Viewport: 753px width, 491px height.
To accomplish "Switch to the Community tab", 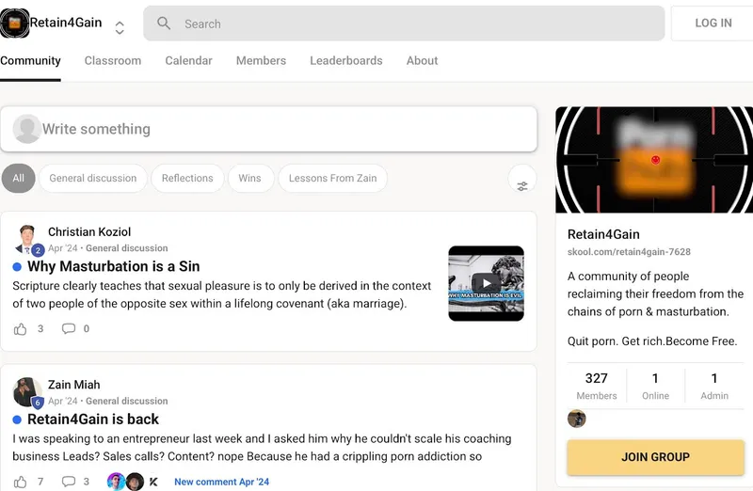I will coord(30,60).
